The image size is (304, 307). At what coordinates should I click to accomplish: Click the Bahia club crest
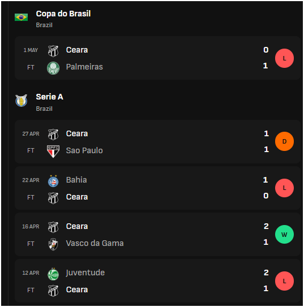click(x=53, y=181)
